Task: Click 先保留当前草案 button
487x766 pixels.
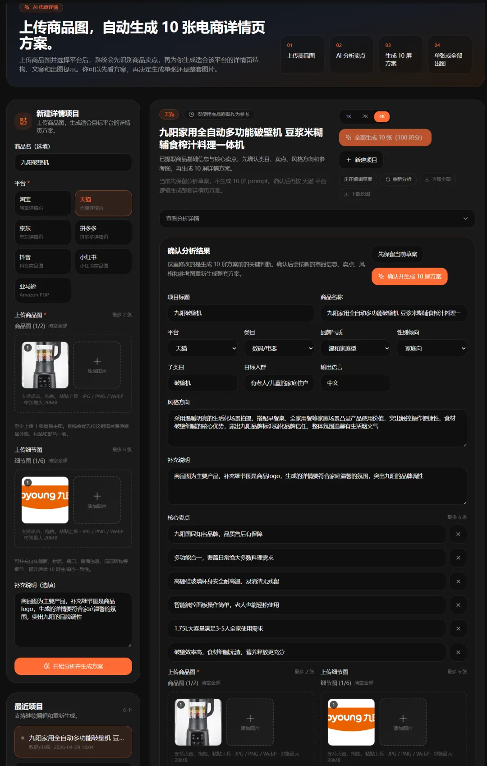Action: tap(397, 254)
